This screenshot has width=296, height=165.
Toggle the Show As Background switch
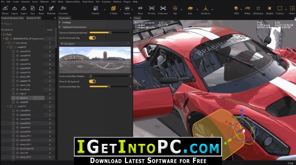point(92,81)
